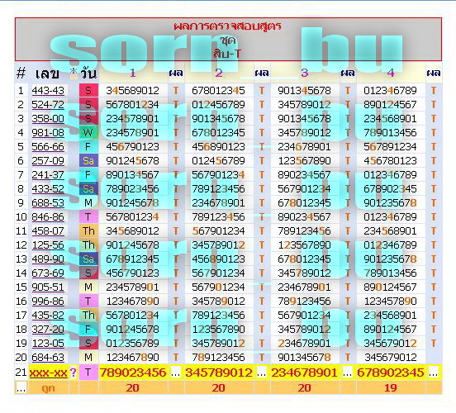Click 456890123 in row 13
The height and width of the screenshot is (413, 456).
pyautogui.click(x=218, y=259)
